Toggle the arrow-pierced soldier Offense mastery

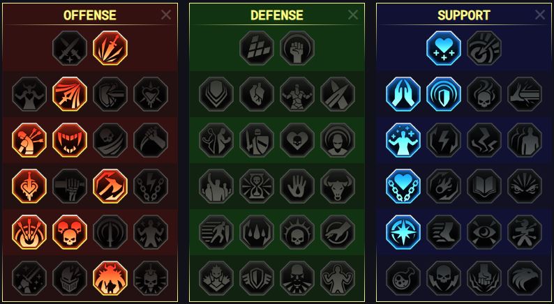(x=29, y=140)
